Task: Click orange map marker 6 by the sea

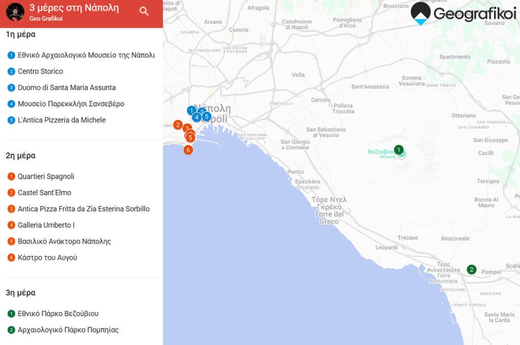Action: 188,150
